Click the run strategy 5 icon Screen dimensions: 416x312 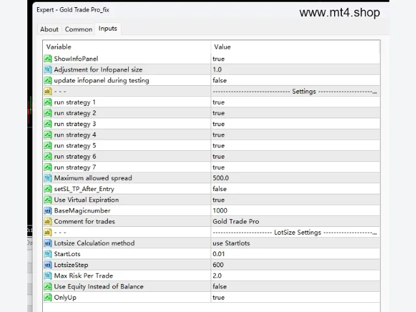[x=47, y=146]
